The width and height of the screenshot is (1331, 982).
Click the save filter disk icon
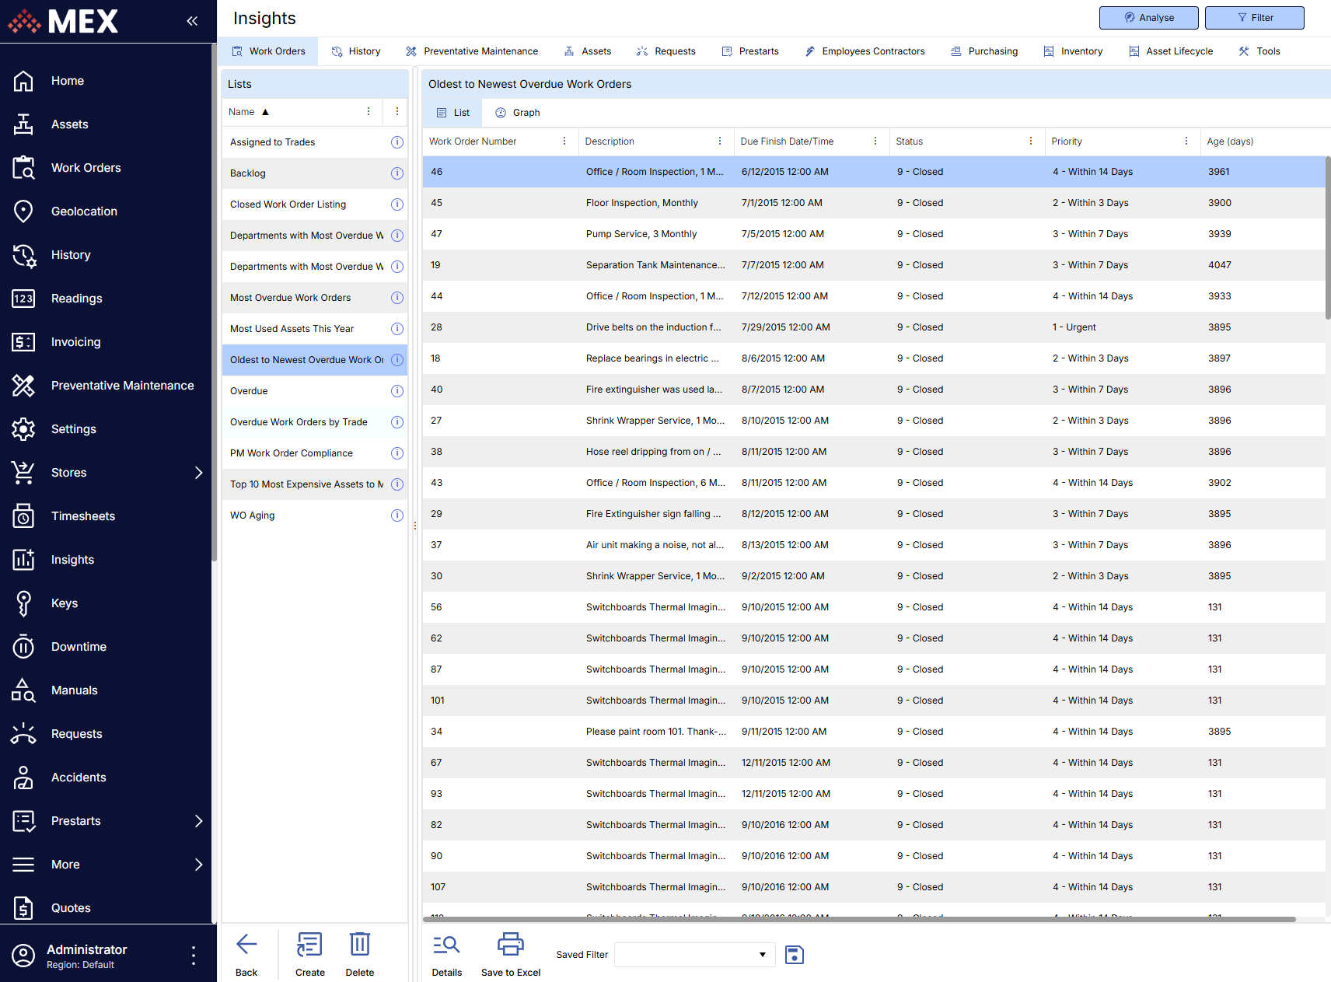pyautogui.click(x=794, y=955)
